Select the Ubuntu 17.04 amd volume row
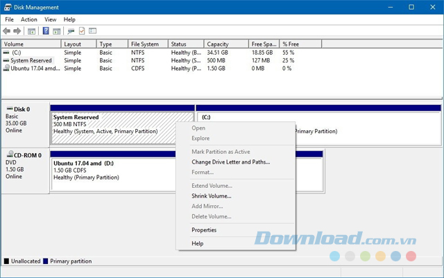The height and width of the screenshot is (278, 444). click(162, 68)
